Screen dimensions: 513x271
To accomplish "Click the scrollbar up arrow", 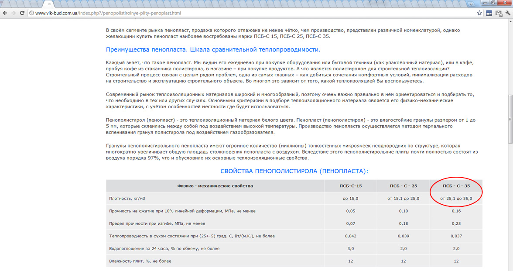I will pyautogui.click(x=510, y=21).
